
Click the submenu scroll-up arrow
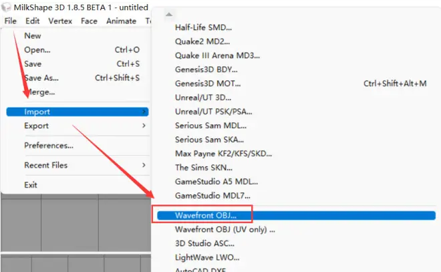coord(169,14)
